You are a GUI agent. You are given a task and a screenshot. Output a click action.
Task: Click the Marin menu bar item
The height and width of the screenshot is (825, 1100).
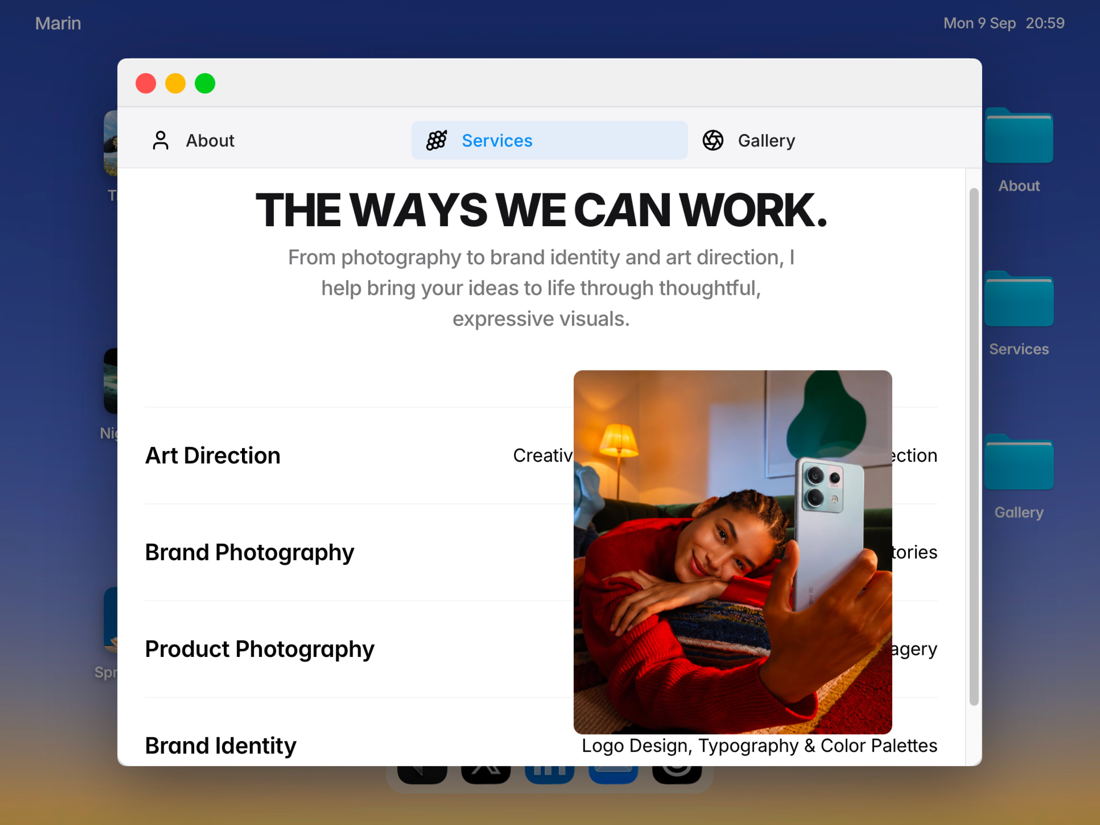point(58,23)
